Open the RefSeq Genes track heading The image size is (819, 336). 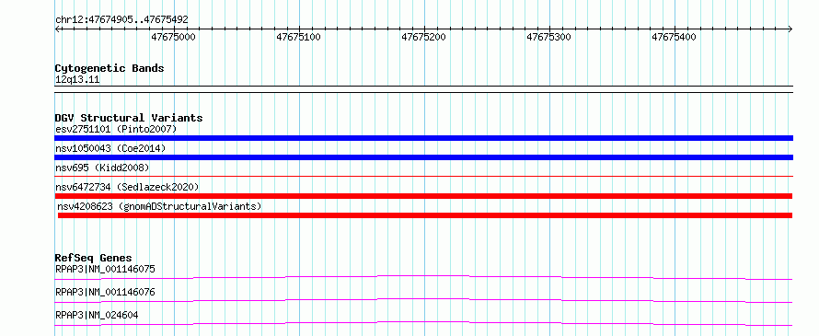pyautogui.click(x=93, y=258)
